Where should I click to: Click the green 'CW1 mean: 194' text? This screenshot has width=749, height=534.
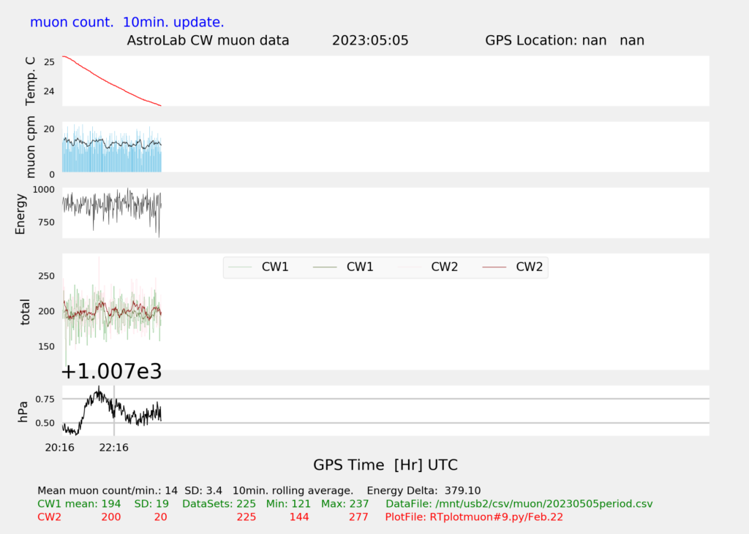pos(79,504)
